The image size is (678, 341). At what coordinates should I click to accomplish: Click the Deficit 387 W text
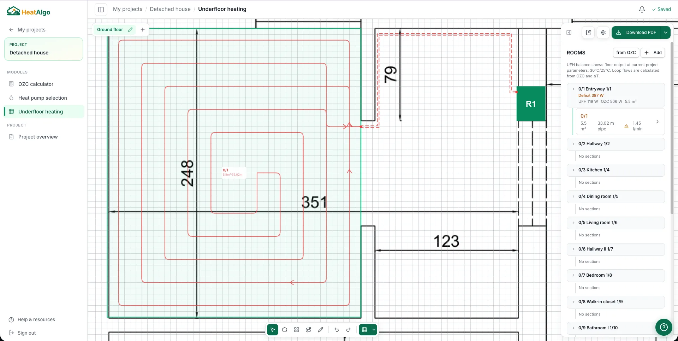coord(591,95)
